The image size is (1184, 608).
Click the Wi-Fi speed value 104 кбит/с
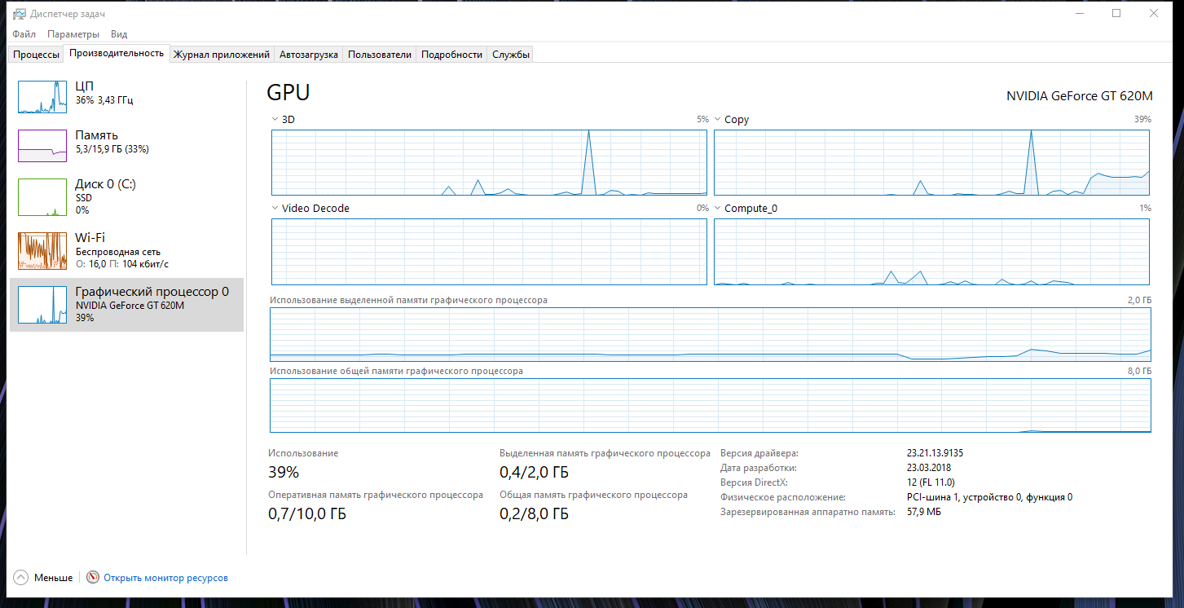146,264
